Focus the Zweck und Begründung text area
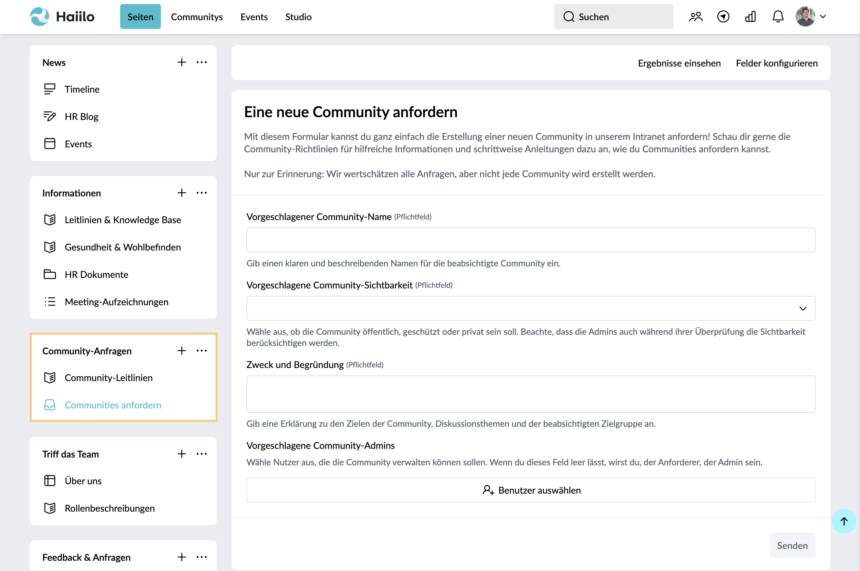This screenshot has height=571, width=860. tap(531, 394)
